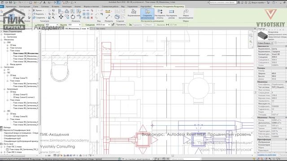Toggle Марки при размещении
This screenshot has width=287, height=161.
(186, 14)
